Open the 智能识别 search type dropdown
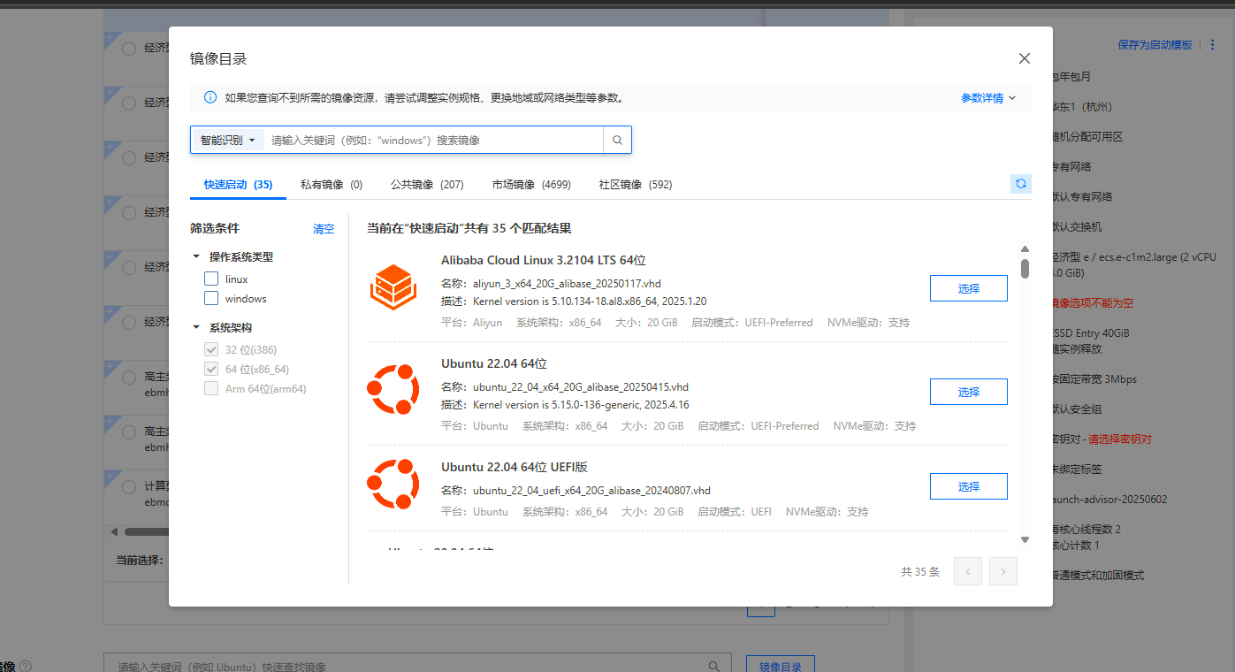The width and height of the screenshot is (1235, 672). tap(228, 140)
